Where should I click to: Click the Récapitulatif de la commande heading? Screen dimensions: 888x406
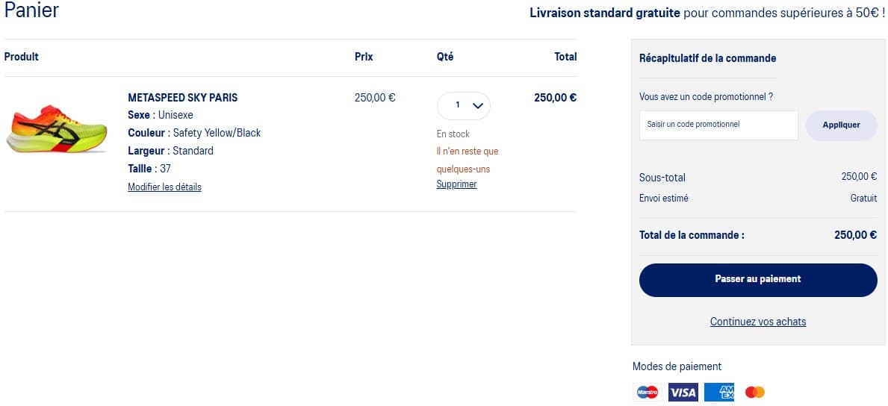707,58
